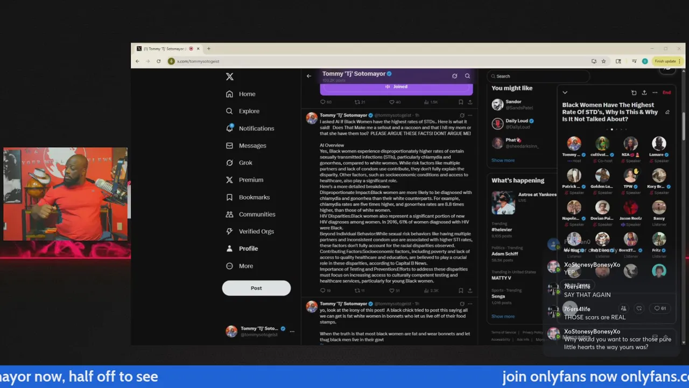The width and height of the screenshot is (689, 388).
Task: Click views icon showing 1.5K
Action: [426, 102]
